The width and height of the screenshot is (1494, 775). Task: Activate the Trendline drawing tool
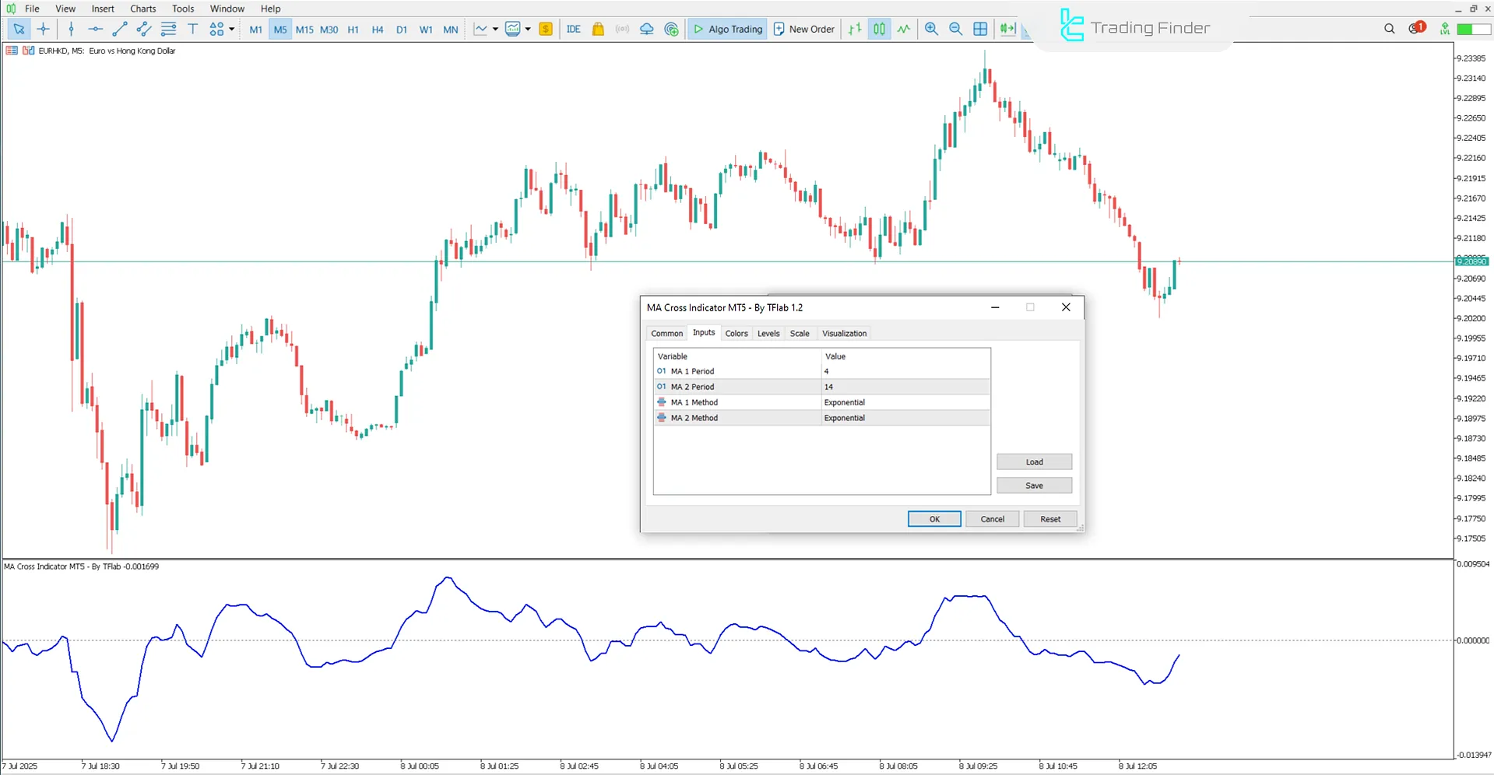pos(120,29)
